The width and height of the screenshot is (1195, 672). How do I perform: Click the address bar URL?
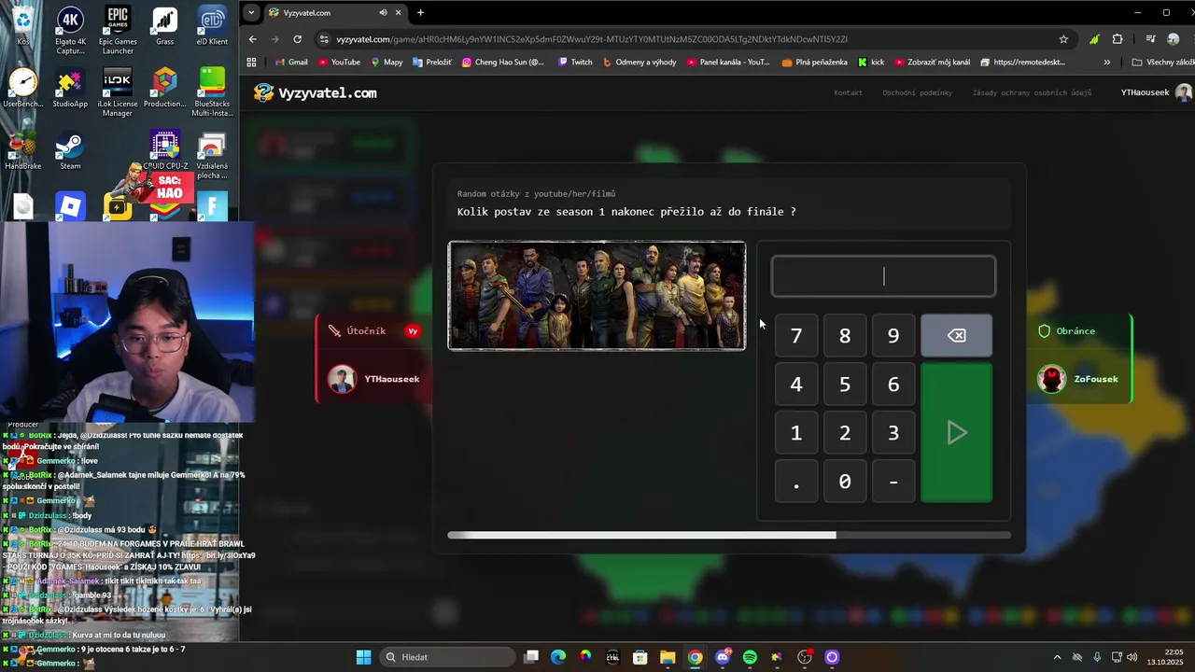(592, 39)
